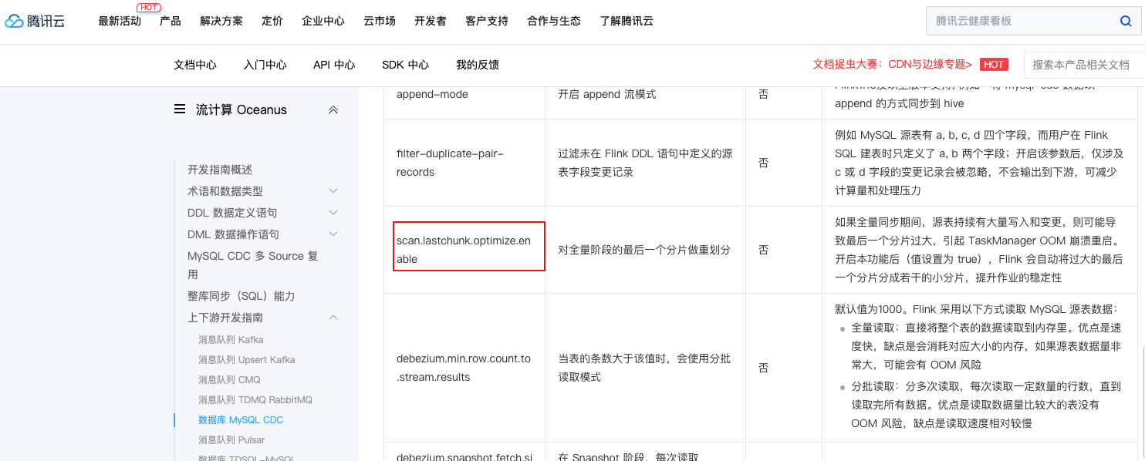Open the 客户支持 menu
The width and height of the screenshot is (1145, 461).
487,22
